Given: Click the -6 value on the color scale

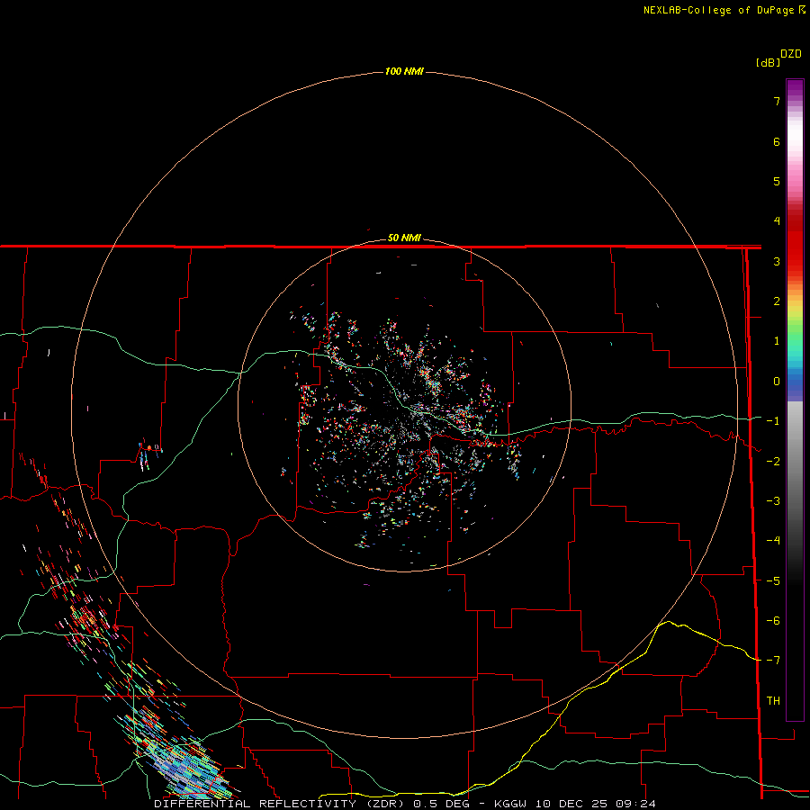Looking at the screenshot, I should (x=773, y=621).
